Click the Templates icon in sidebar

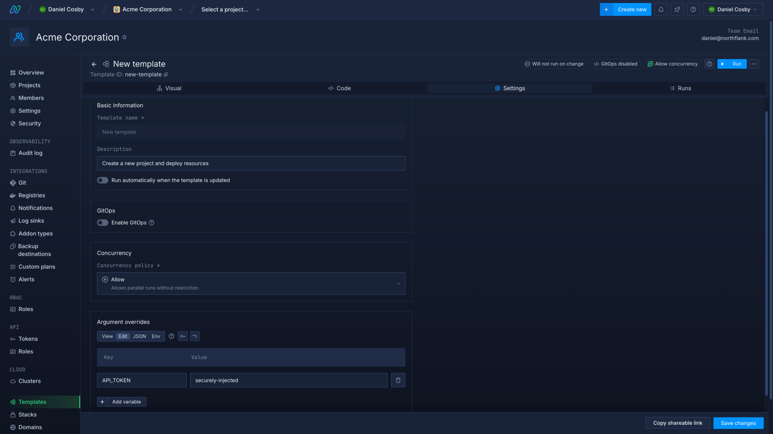tap(13, 402)
